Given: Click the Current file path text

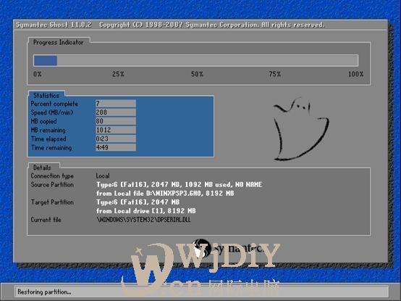Looking at the screenshot, I should 143,220.
